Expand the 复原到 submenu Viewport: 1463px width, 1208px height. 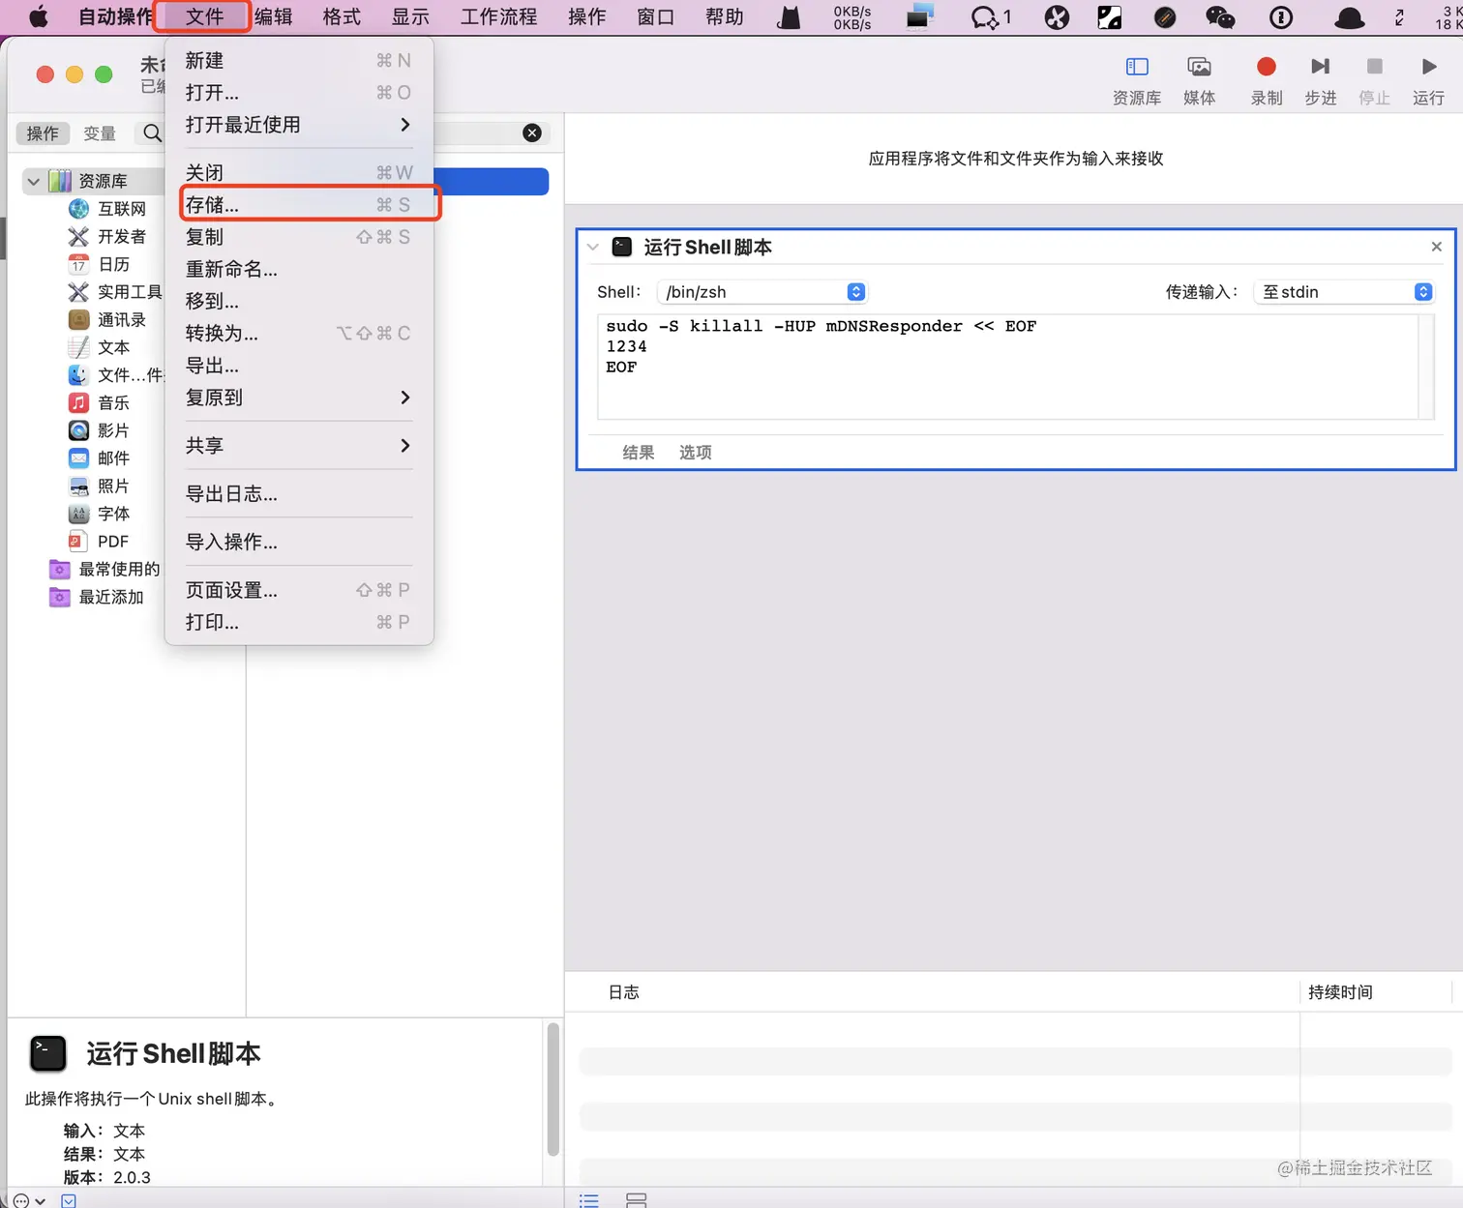click(x=299, y=398)
